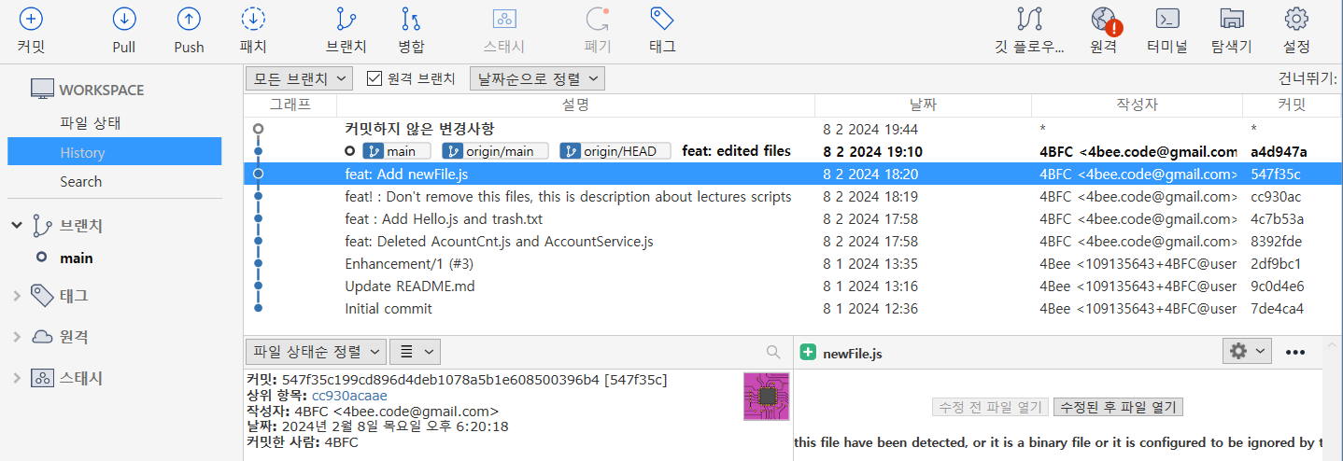Click 수정된 후 파일 열기 button
1343x461 pixels.
pos(1119,407)
